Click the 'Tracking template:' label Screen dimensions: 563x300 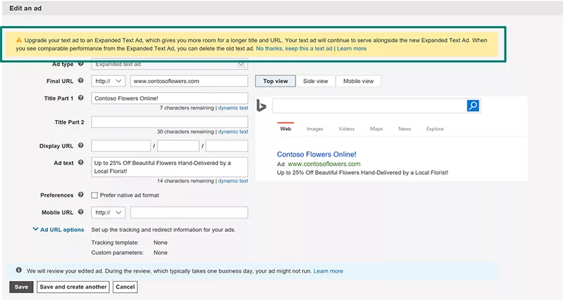(115, 242)
